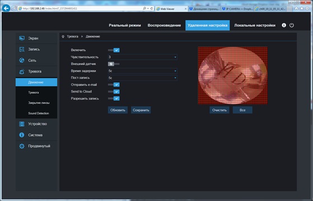Click the Все button under preview
Viewport: 313px width, 201px height.
[242, 110]
